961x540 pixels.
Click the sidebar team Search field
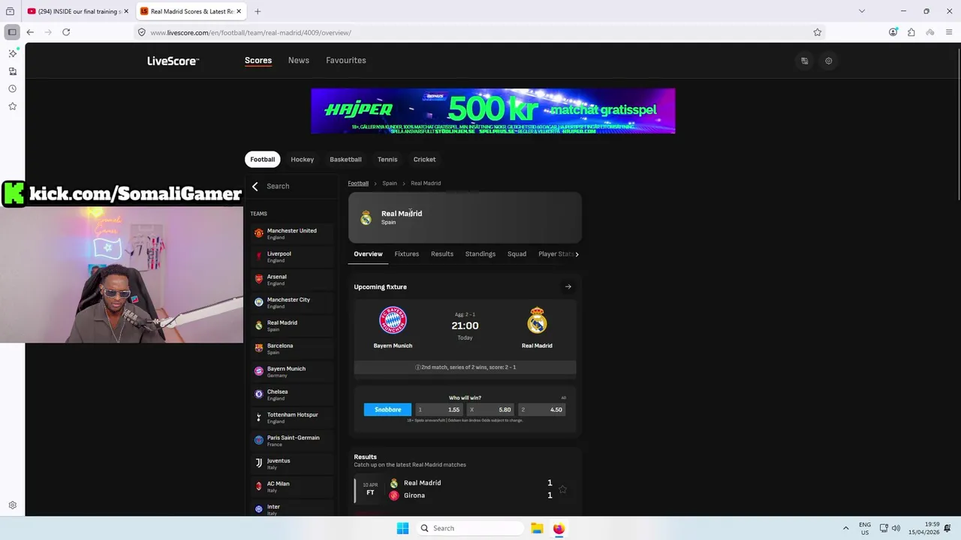pyautogui.click(x=300, y=186)
